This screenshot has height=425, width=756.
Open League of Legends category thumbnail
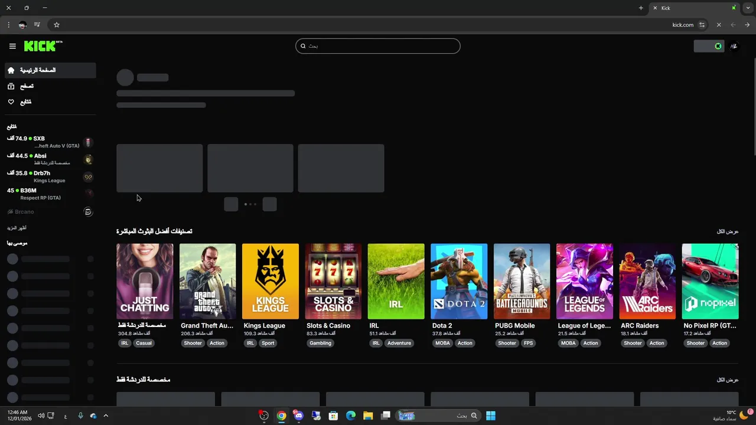tap(585, 281)
